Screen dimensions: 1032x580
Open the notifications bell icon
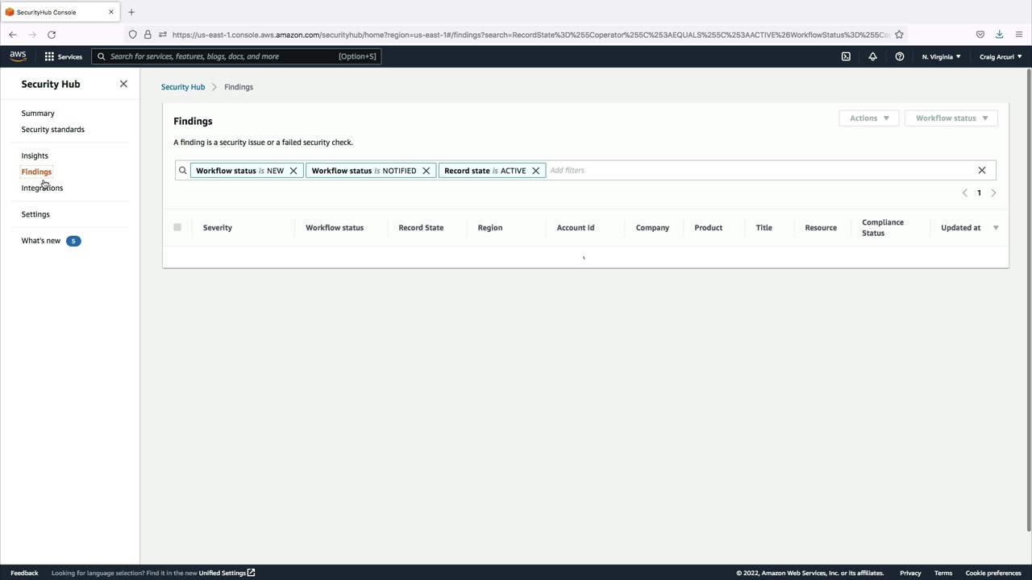coord(872,56)
